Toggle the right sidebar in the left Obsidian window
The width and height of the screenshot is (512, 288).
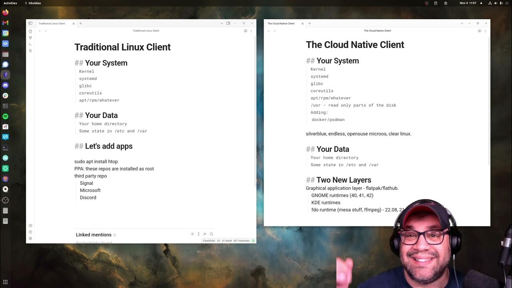pos(228,24)
